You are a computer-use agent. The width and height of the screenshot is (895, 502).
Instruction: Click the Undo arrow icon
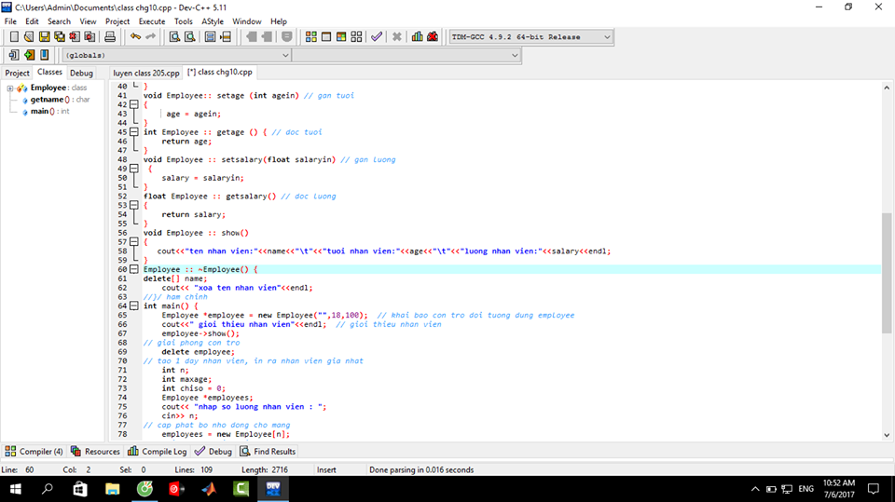[x=135, y=37]
